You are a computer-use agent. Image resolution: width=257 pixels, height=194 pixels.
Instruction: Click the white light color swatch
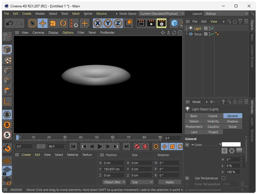tap(231, 144)
